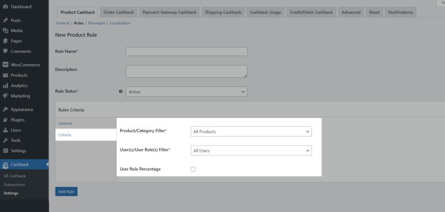
Task: Click the Media library icon
Action: 5,31
